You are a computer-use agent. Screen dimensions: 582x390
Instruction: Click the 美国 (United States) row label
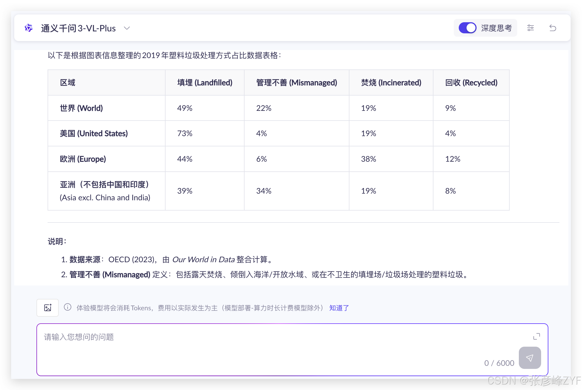(x=94, y=133)
